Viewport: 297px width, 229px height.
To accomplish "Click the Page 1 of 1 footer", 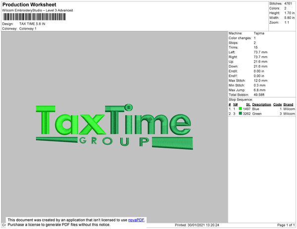I will (286, 225).
